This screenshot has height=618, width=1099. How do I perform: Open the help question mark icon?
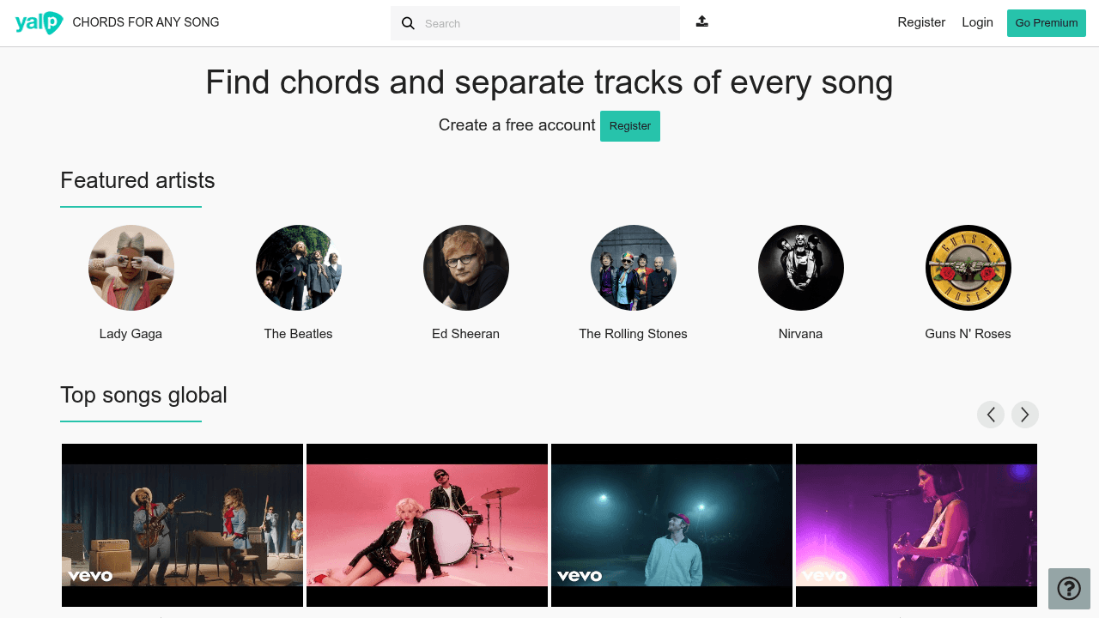pos(1069,589)
